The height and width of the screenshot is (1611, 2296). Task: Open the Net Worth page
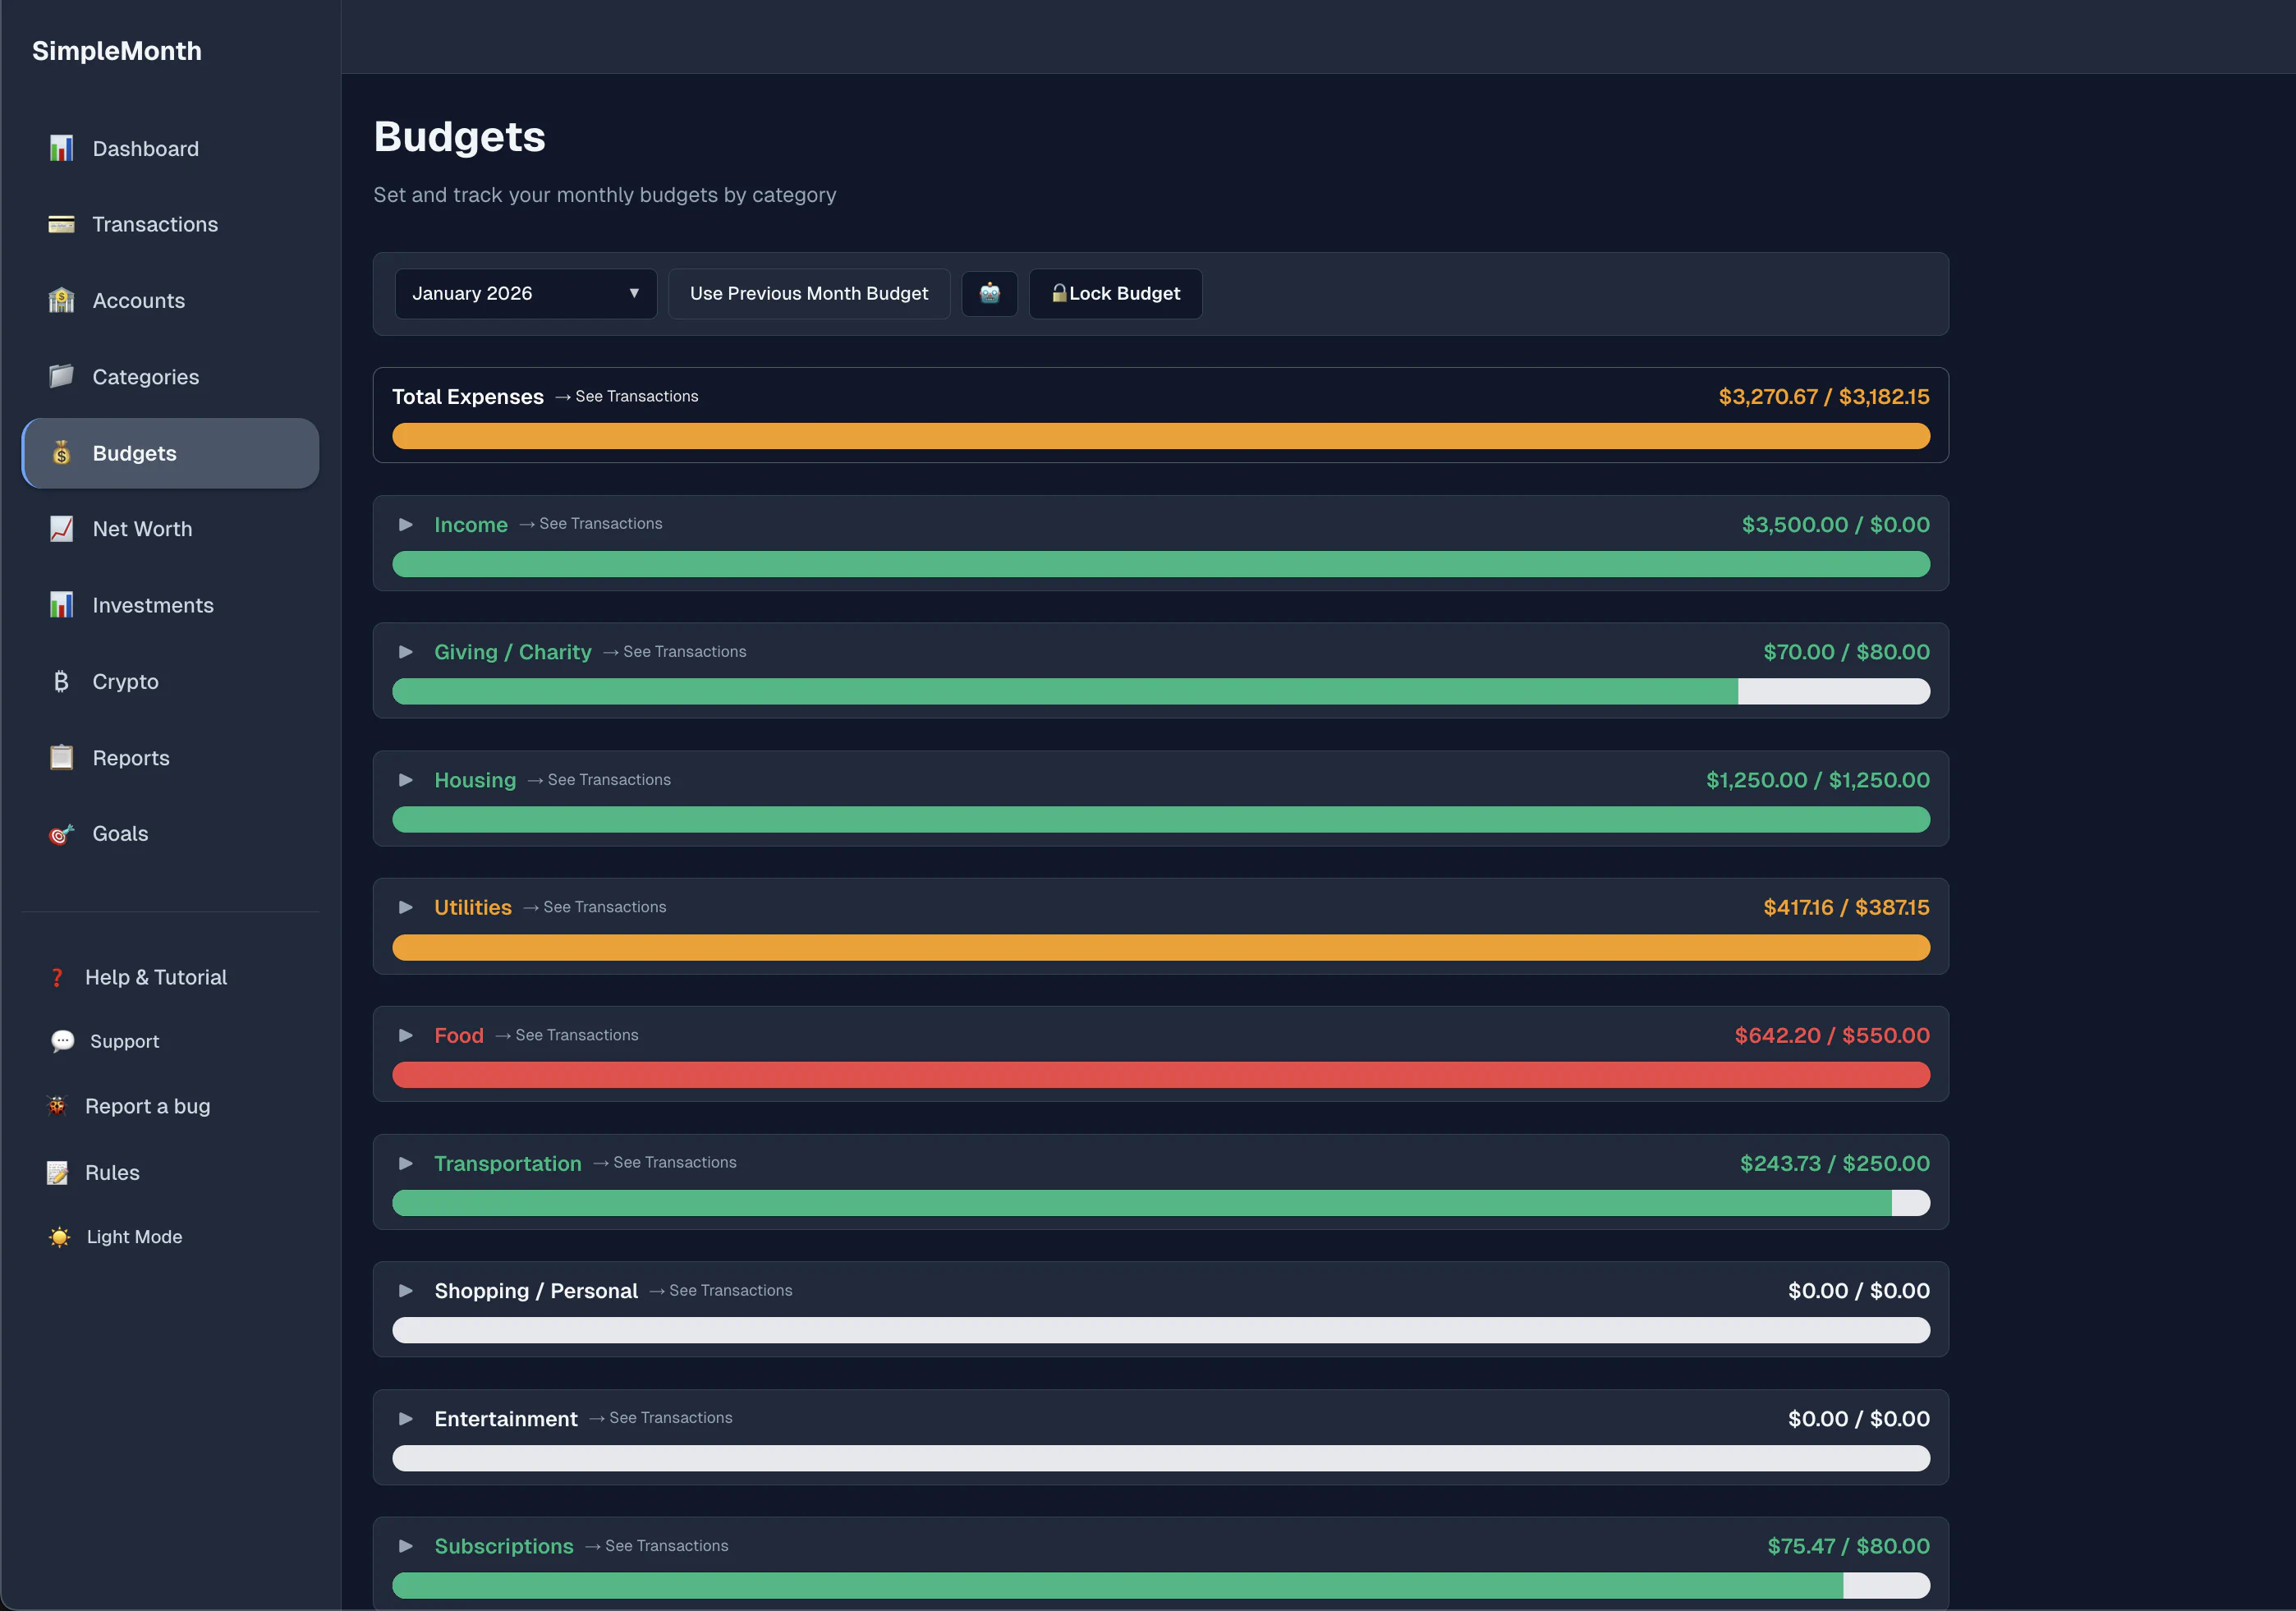pyautogui.click(x=142, y=529)
